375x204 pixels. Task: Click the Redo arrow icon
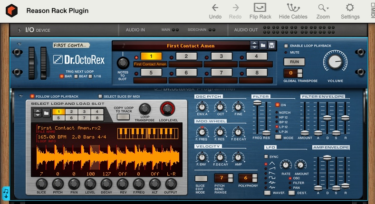(x=236, y=8)
